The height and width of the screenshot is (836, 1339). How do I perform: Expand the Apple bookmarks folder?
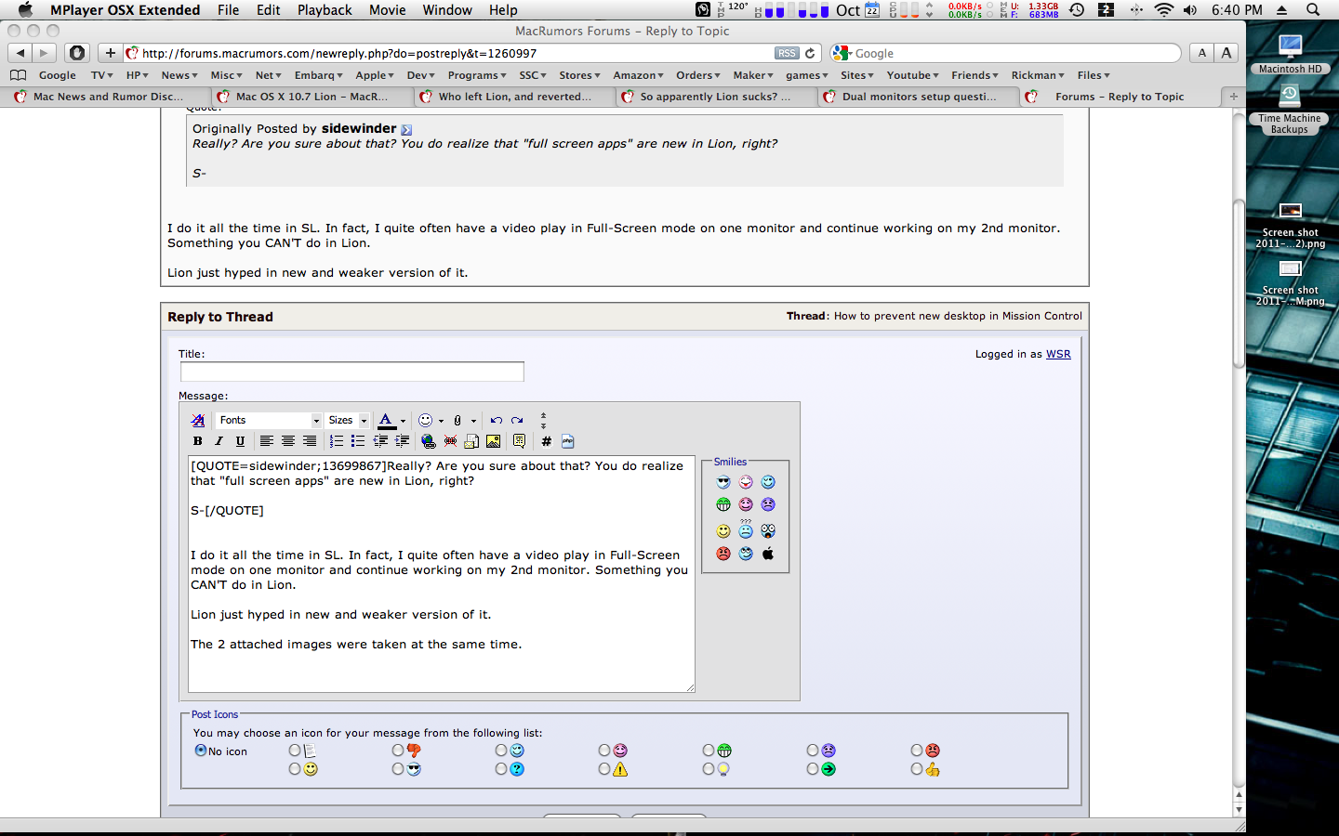click(375, 75)
